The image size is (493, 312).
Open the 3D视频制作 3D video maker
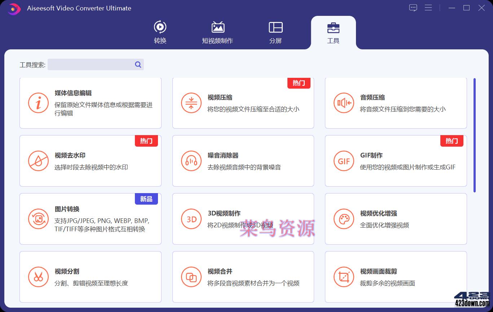[243, 219]
